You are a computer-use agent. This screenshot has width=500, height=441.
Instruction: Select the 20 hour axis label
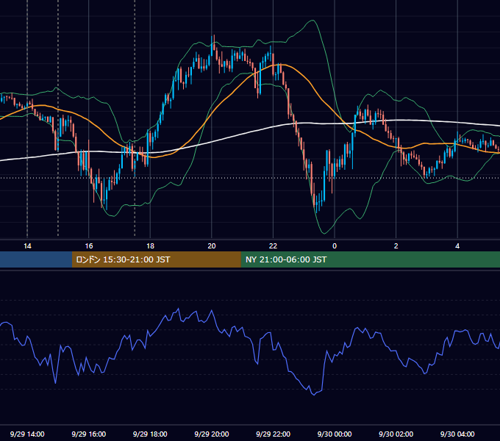click(x=212, y=246)
